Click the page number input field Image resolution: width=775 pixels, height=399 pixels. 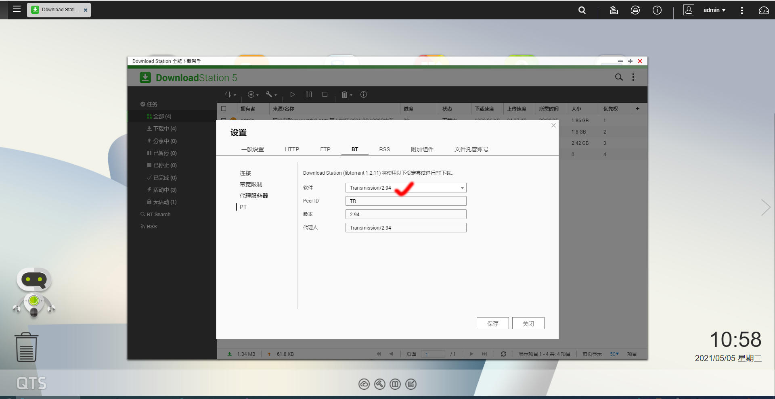coord(433,354)
